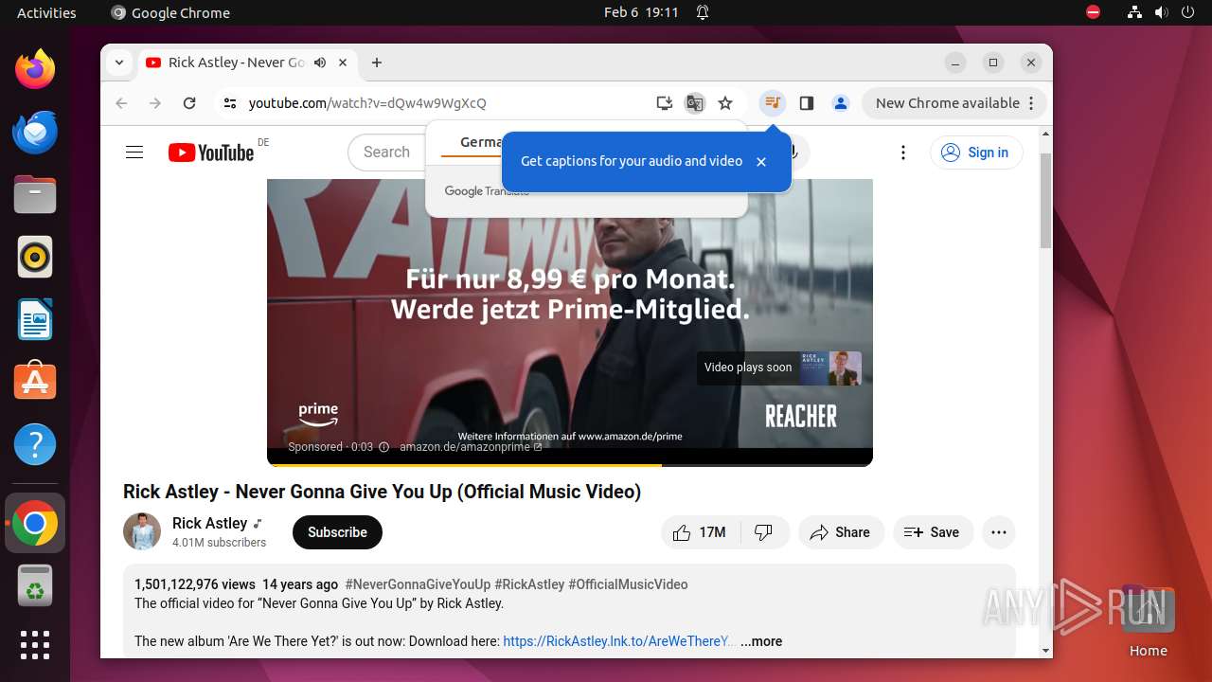The height and width of the screenshot is (682, 1212).
Task: Click the ad progress bar
Action: 570,465
